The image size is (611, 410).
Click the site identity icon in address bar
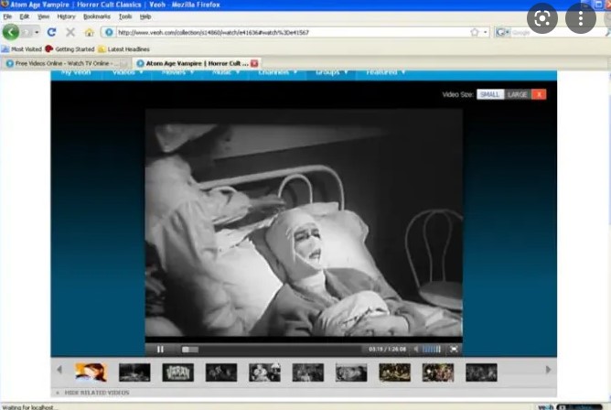pos(109,32)
